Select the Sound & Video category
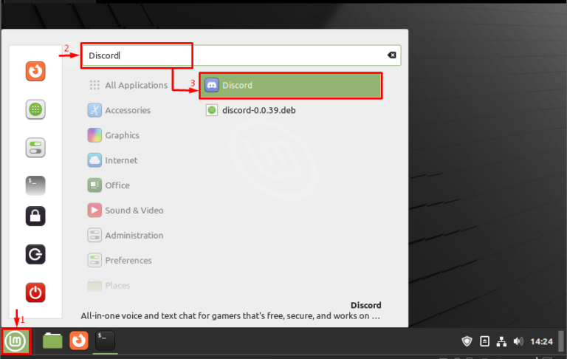 pos(126,211)
